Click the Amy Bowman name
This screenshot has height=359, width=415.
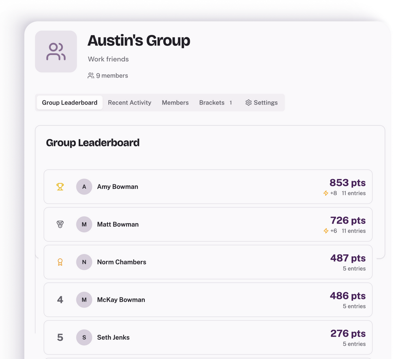tap(118, 187)
